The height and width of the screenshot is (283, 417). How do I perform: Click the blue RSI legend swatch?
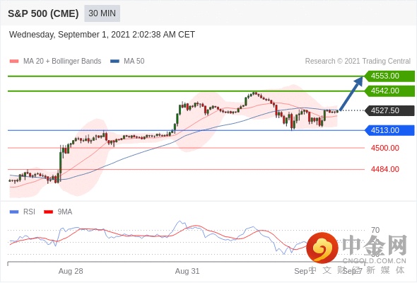pyautogui.click(x=14, y=212)
